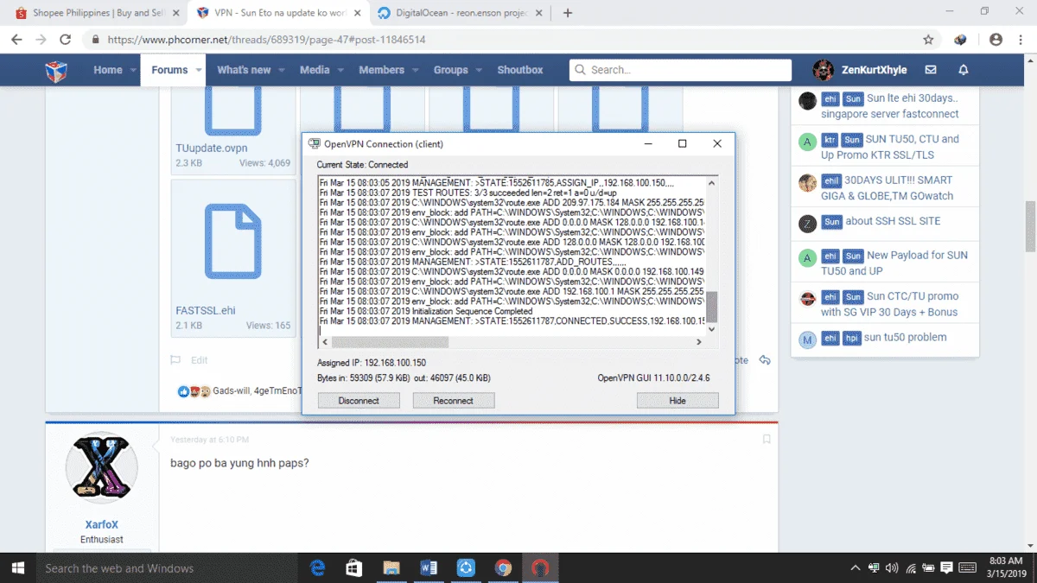The width and height of the screenshot is (1037, 583).
Task: Click the FASTSSL.ehi file icon
Action: click(x=232, y=244)
